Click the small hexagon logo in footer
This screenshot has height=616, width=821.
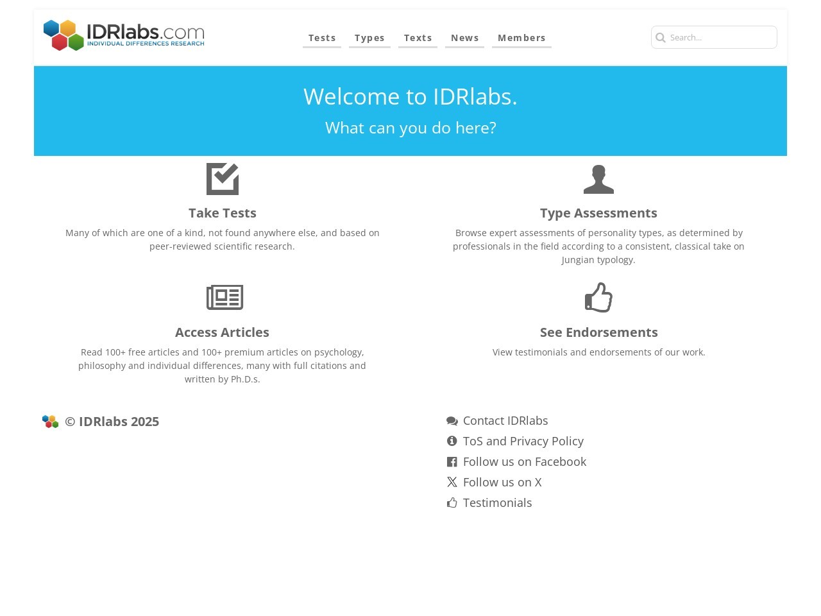tap(50, 422)
